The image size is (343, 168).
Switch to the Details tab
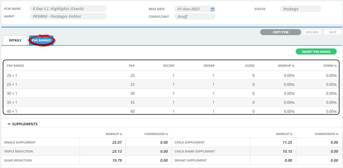click(x=15, y=40)
